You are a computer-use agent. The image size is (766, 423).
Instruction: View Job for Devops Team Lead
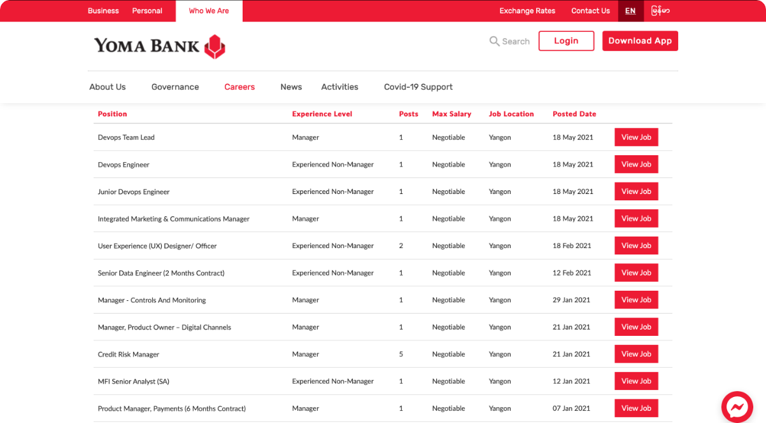click(636, 137)
